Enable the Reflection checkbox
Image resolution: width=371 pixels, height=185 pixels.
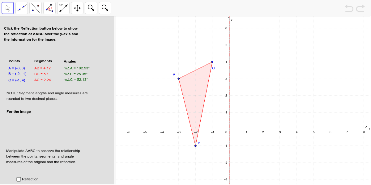[19, 179]
